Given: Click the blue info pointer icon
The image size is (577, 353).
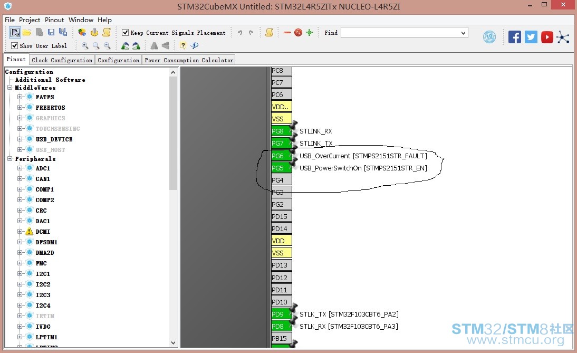Looking at the screenshot, I should tap(194, 45).
